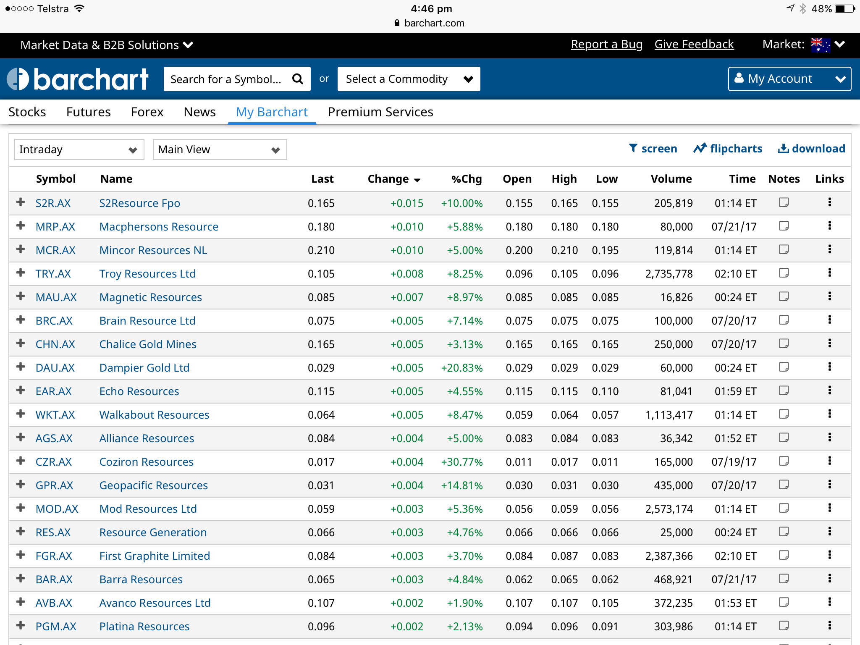Expand the DAU.AX row plus
Viewport: 860px width, 645px height.
tap(20, 367)
